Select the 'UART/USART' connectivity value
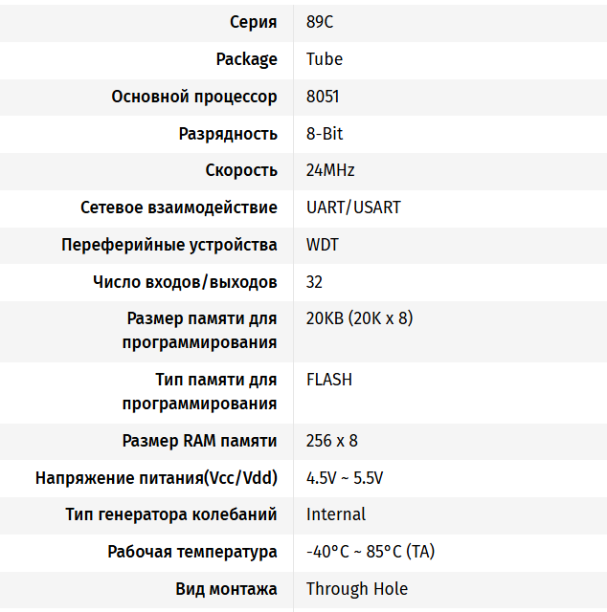This screenshot has width=607, height=612. 353,208
